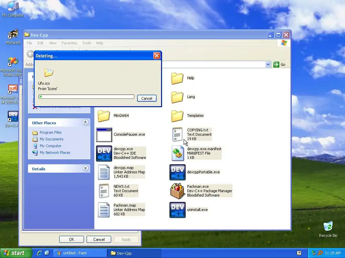Select the devcppPortable.exe icon

(x=178, y=172)
